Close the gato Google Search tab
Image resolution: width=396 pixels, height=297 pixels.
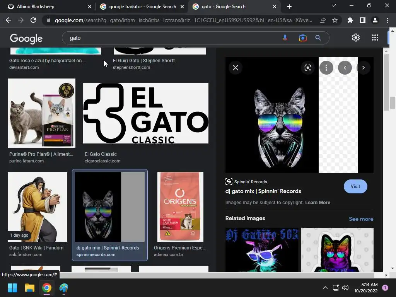pyautogui.click(x=275, y=7)
